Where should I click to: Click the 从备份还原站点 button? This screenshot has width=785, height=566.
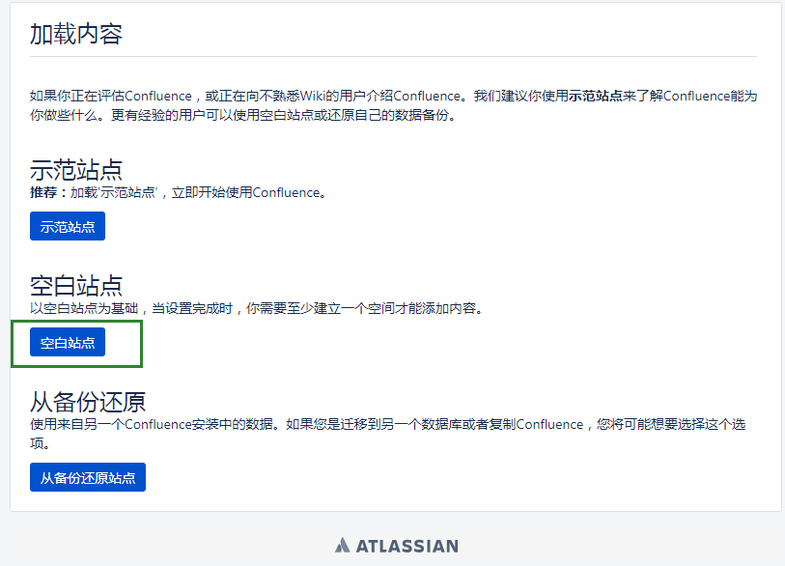click(x=88, y=477)
